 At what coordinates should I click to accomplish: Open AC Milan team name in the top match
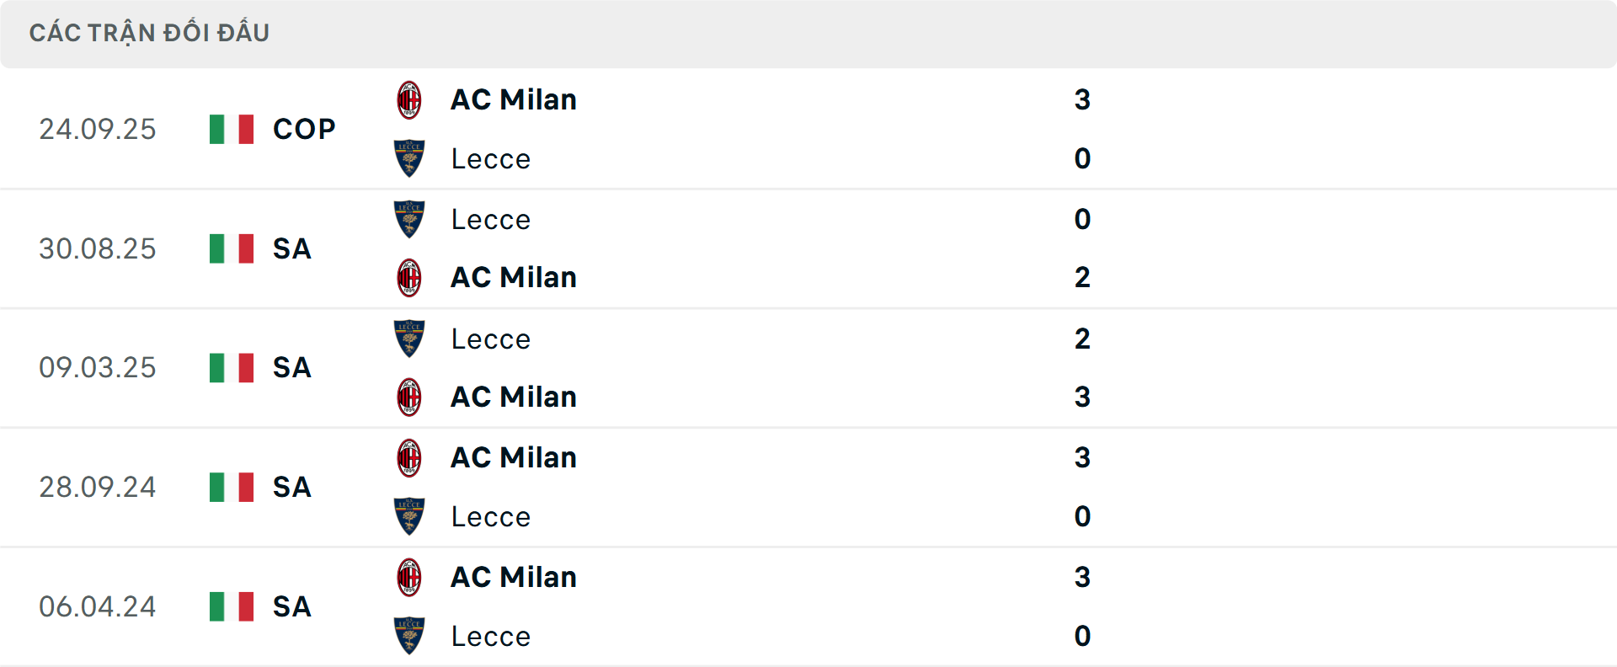tap(514, 99)
